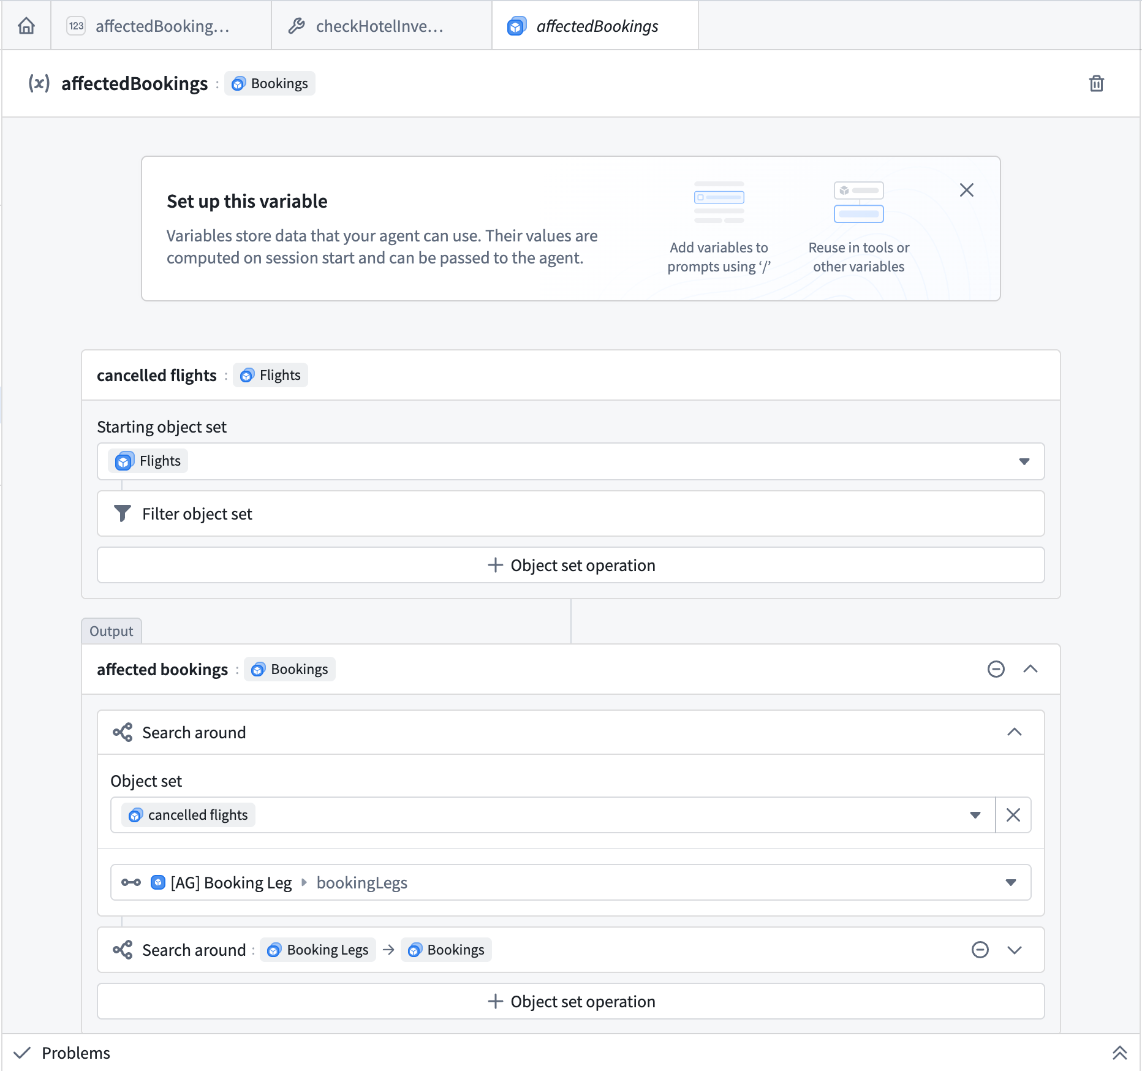The height and width of the screenshot is (1071, 1142).
Task: Switch to the checkHotelInve… tool tab
Action: click(x=381, y=26)
